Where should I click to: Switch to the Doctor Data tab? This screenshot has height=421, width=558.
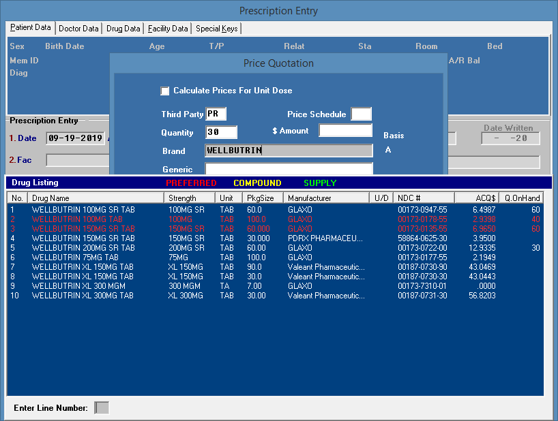point(78,29)
